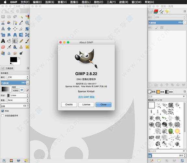
Task: Select the Rectangle Select tool
Action: [3, 17]
